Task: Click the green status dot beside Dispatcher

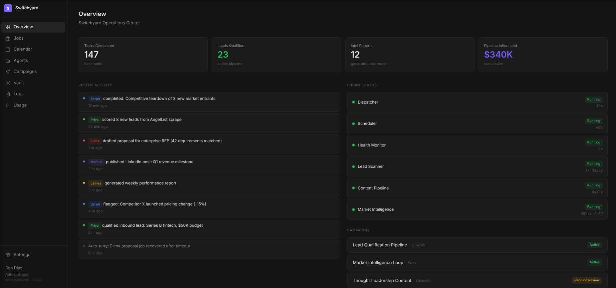Action: tap(353, 102)
